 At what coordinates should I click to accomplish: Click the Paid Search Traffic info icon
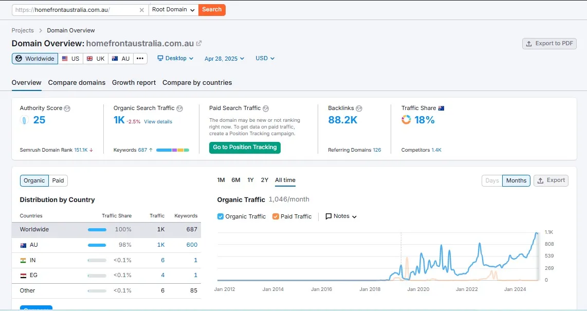pyautogui.click(x=265, y=108)
